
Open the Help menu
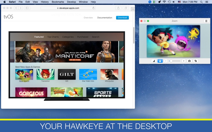93,2
